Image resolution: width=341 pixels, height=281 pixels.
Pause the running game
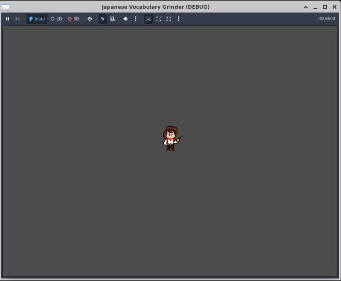[8, 19]
